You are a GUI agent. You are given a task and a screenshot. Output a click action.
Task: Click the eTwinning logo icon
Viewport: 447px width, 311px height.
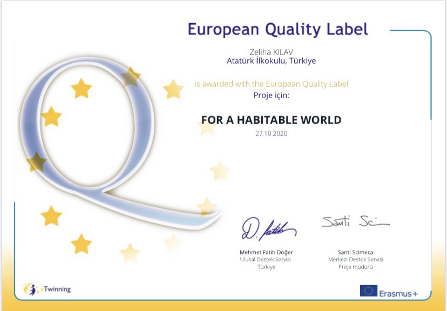click(x=30, y=289)
